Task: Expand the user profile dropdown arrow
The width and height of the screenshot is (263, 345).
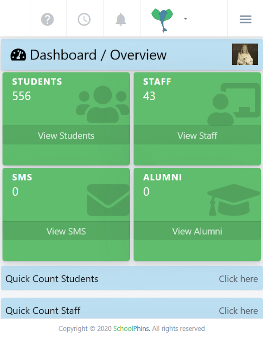Action: pyautogui.click(x=185, y=19)
